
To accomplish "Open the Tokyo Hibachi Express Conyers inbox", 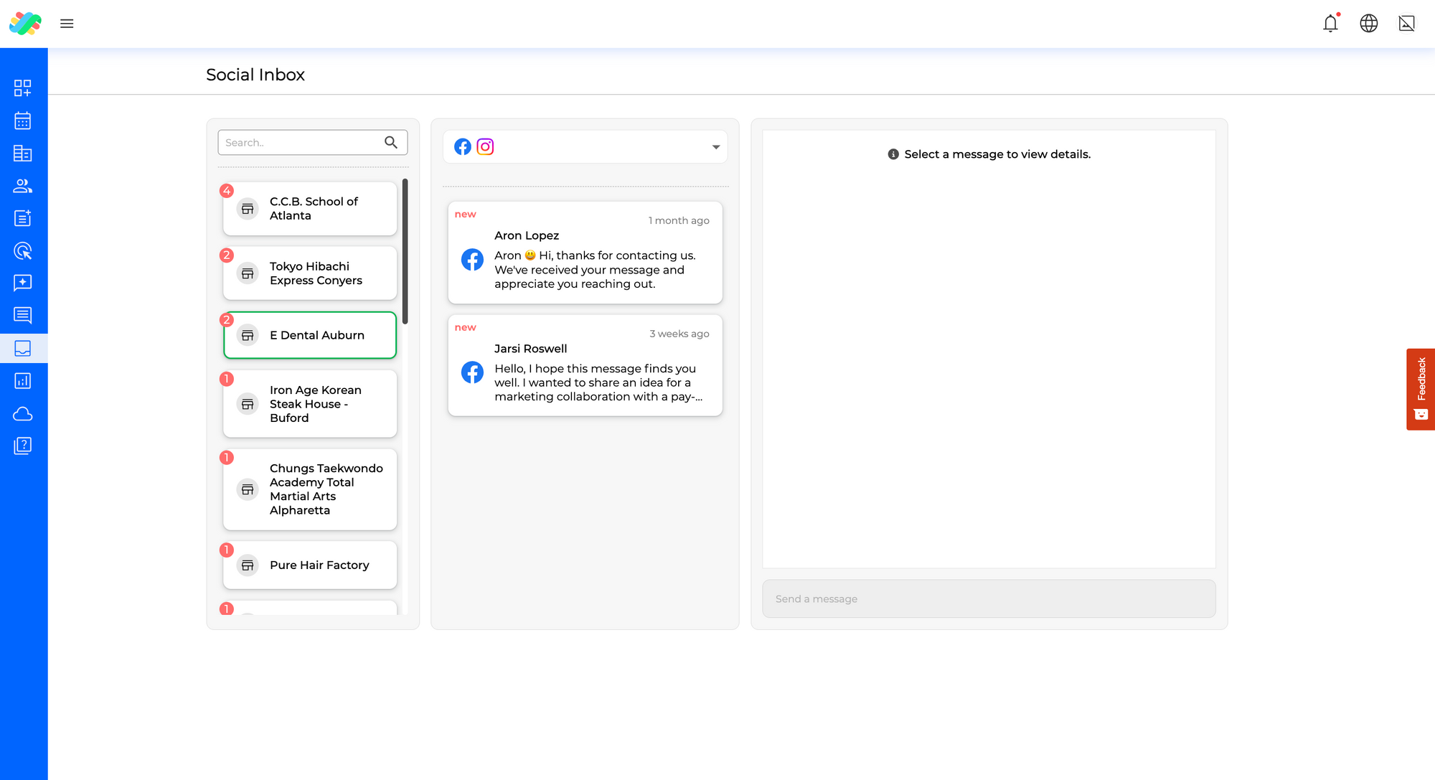I will [309, 273].
